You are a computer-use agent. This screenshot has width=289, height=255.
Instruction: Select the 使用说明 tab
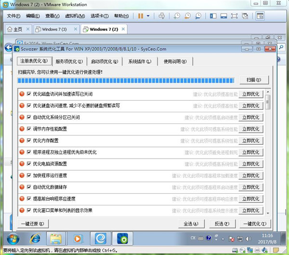[x=175, y=61]
